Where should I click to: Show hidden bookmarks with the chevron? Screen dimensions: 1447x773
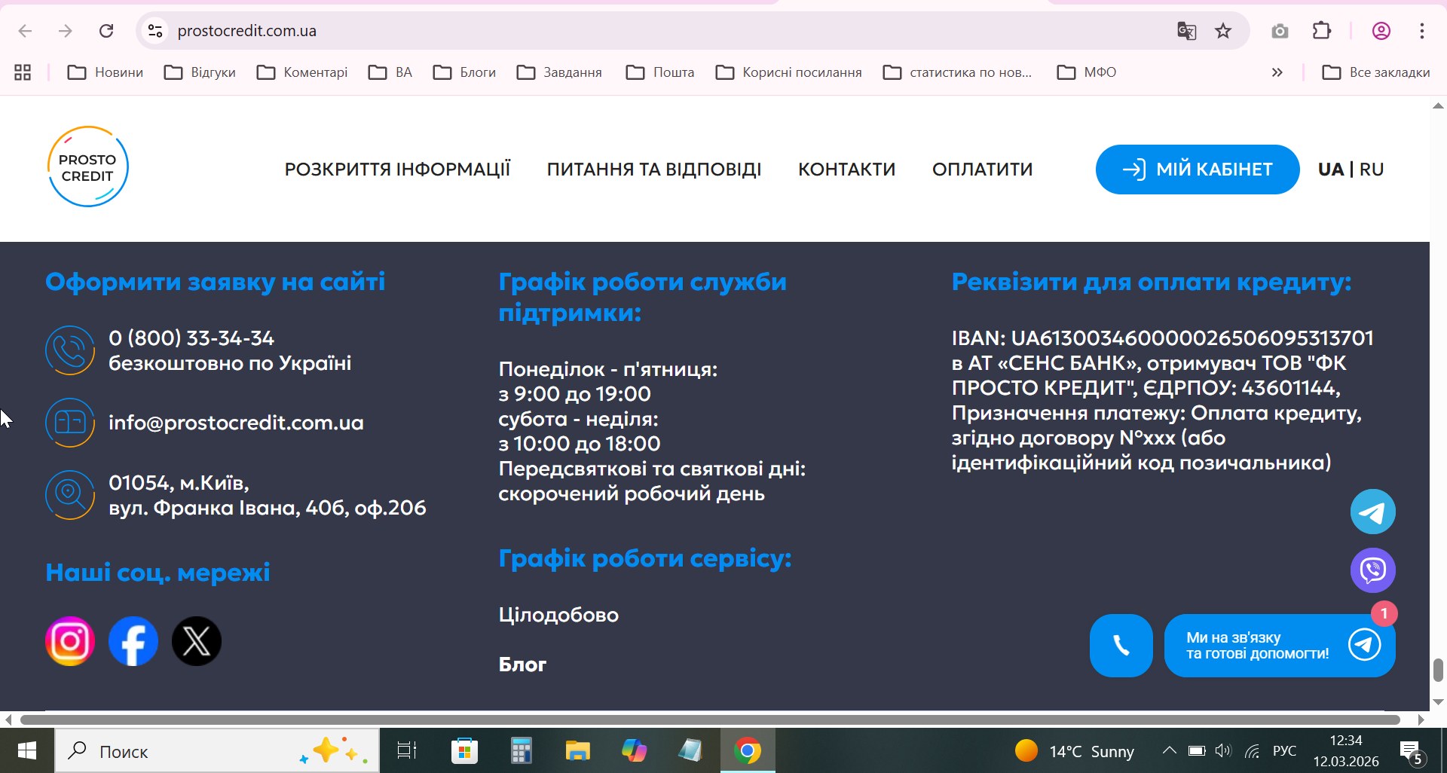click(1277, 72)
